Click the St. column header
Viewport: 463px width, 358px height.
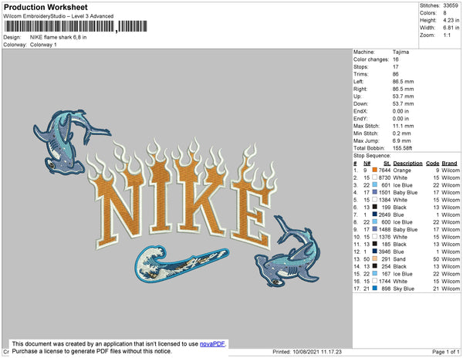(387, 164)
